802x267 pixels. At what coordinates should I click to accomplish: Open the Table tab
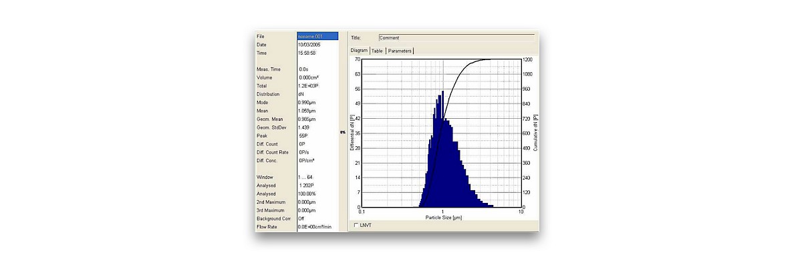click(377, 51)
